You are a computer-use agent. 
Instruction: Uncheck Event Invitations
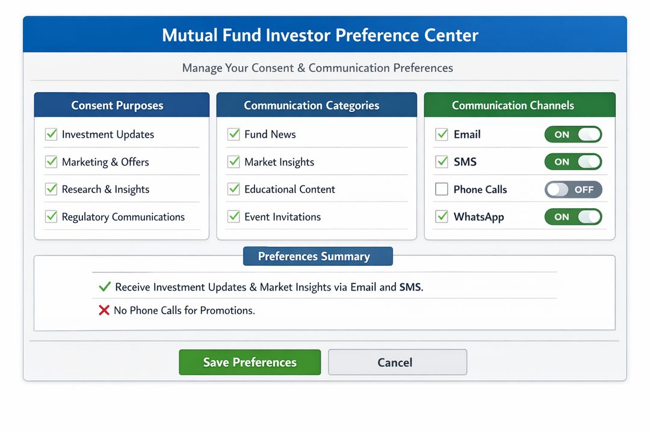point(234,216)
